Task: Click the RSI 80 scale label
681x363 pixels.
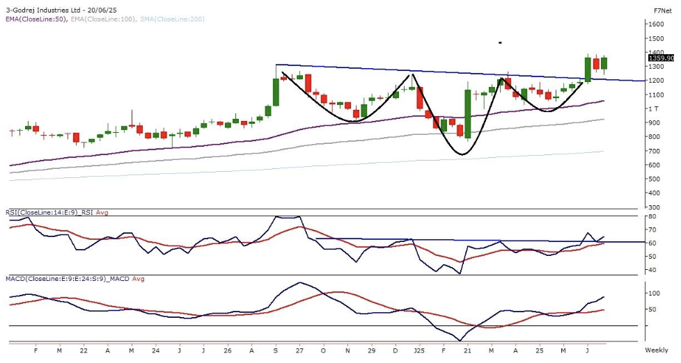Action: click(652, 216)
